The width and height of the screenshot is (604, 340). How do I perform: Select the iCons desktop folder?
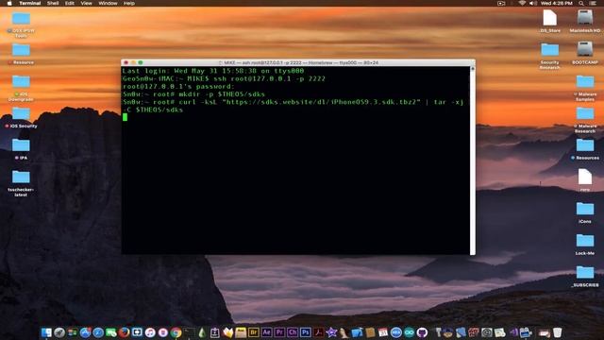[x=585, y=212]
